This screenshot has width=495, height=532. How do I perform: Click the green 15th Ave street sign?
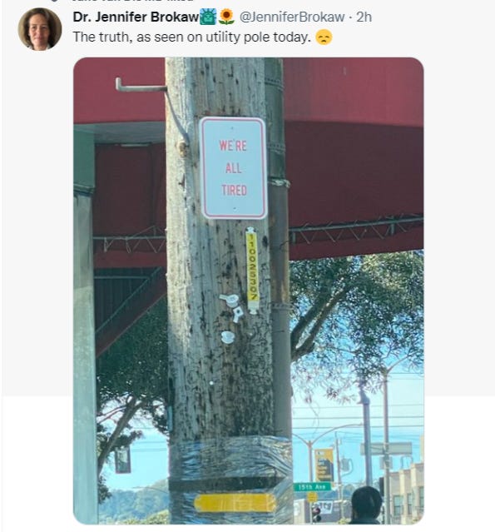(312, 487)
